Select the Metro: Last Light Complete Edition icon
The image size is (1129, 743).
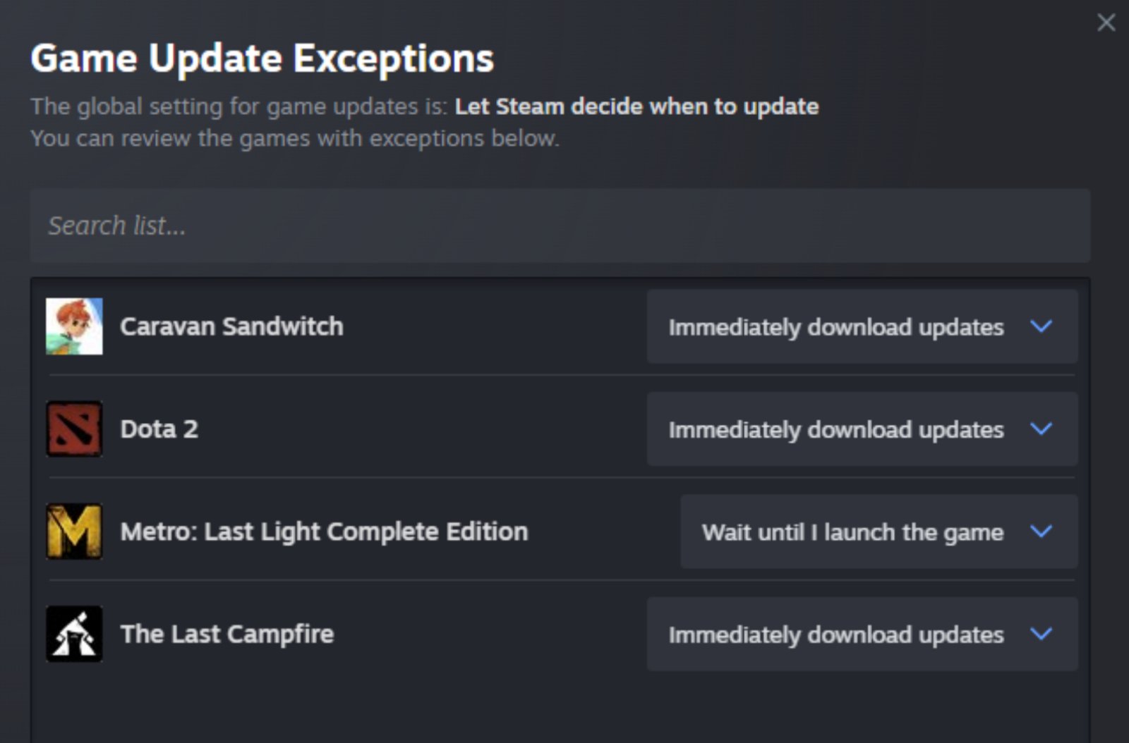(x=73, y=531)
